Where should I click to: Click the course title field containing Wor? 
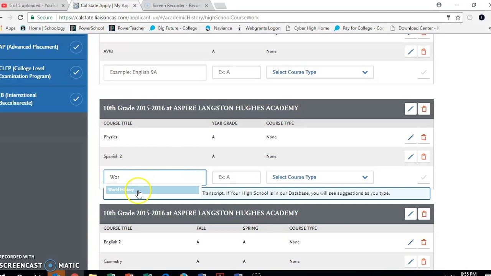(155, 177)
